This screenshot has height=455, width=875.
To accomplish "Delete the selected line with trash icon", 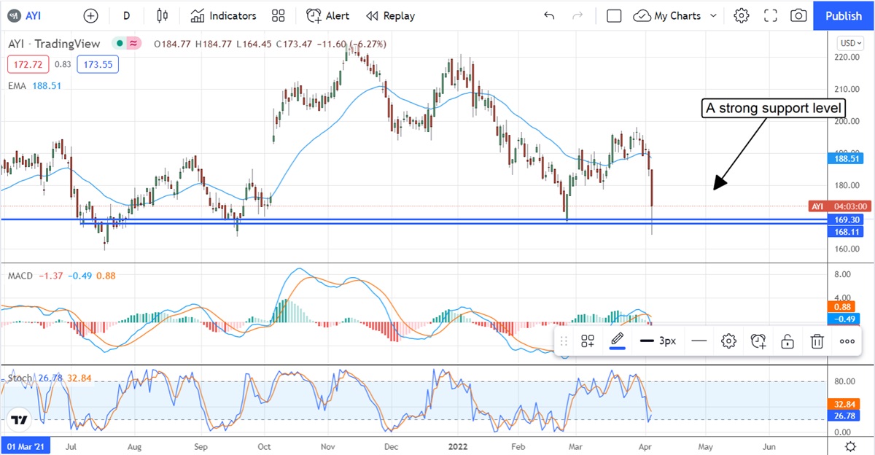I will [x=817, y=341].
